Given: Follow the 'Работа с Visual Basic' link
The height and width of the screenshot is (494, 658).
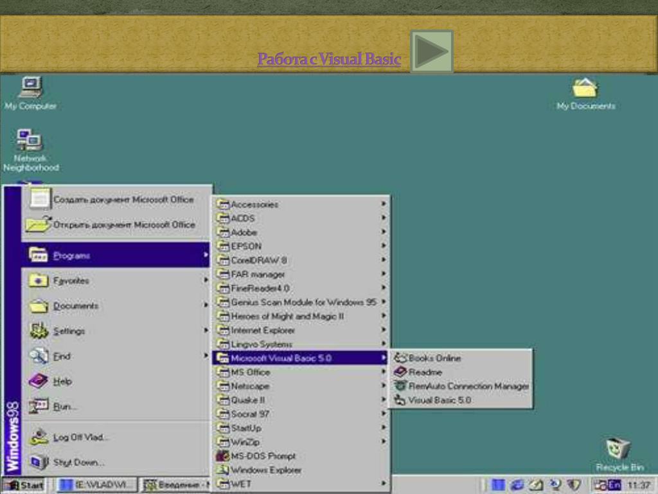Looking at the screenshot, I should [330, 59].
